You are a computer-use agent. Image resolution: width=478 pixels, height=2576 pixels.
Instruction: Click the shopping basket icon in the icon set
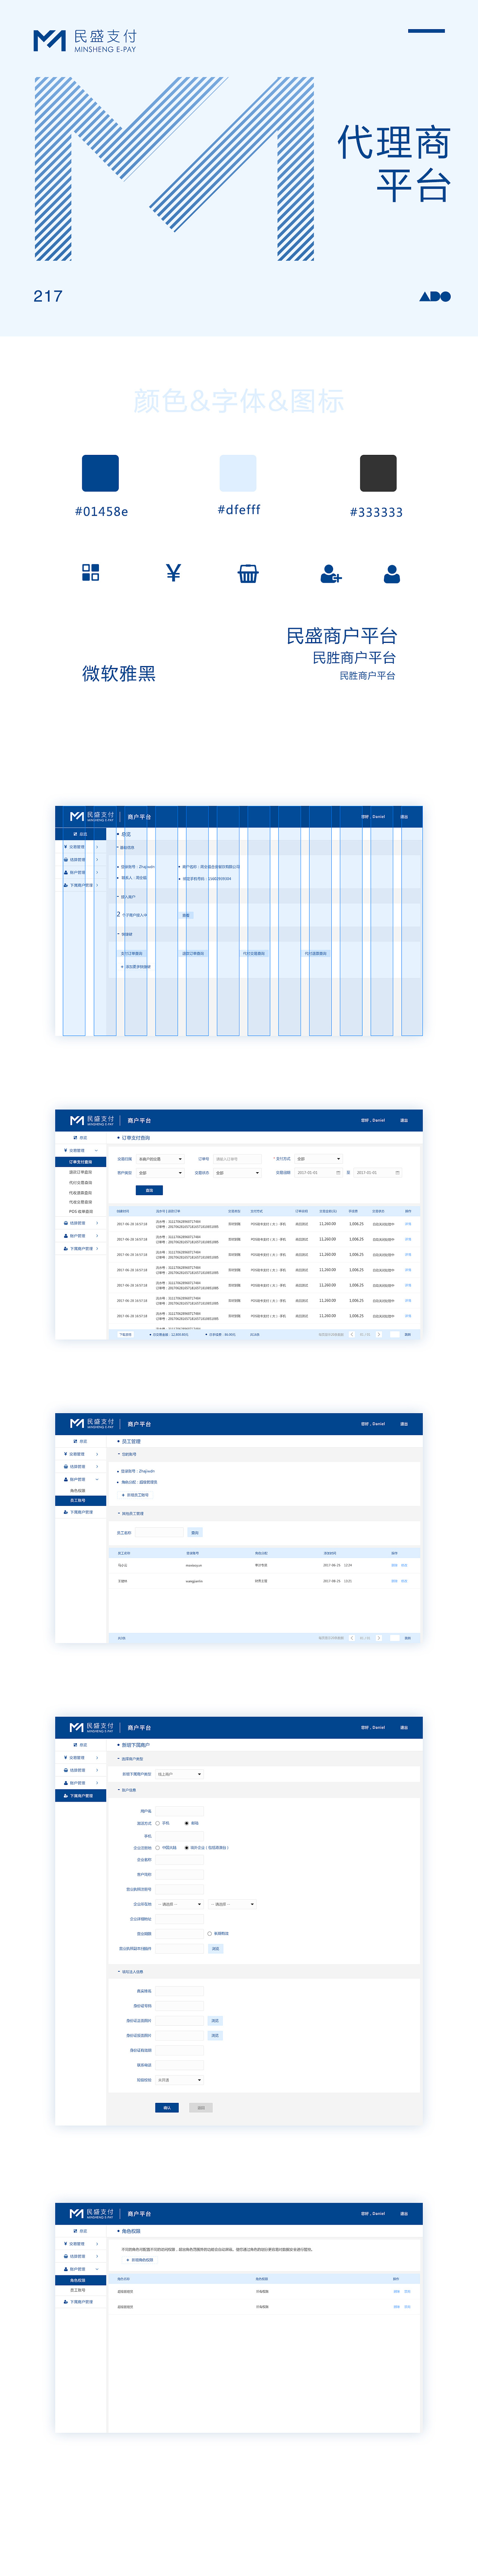pyautogui.click(x=248, y=573)
